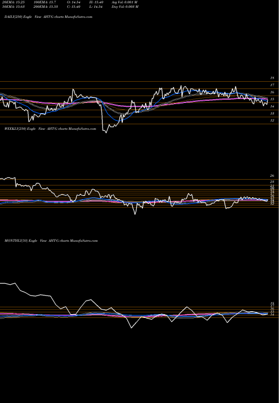Click the WEEKLY(250) Eagle View chart title
This screenshot has width=279, height=403.
[50, 129]
